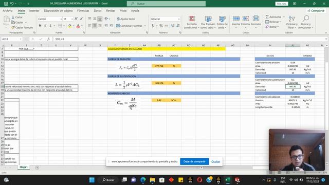The width and height of the screenshot is (329, 185).
Task: Open Dar formato como tabla
Action: [208, 22]
